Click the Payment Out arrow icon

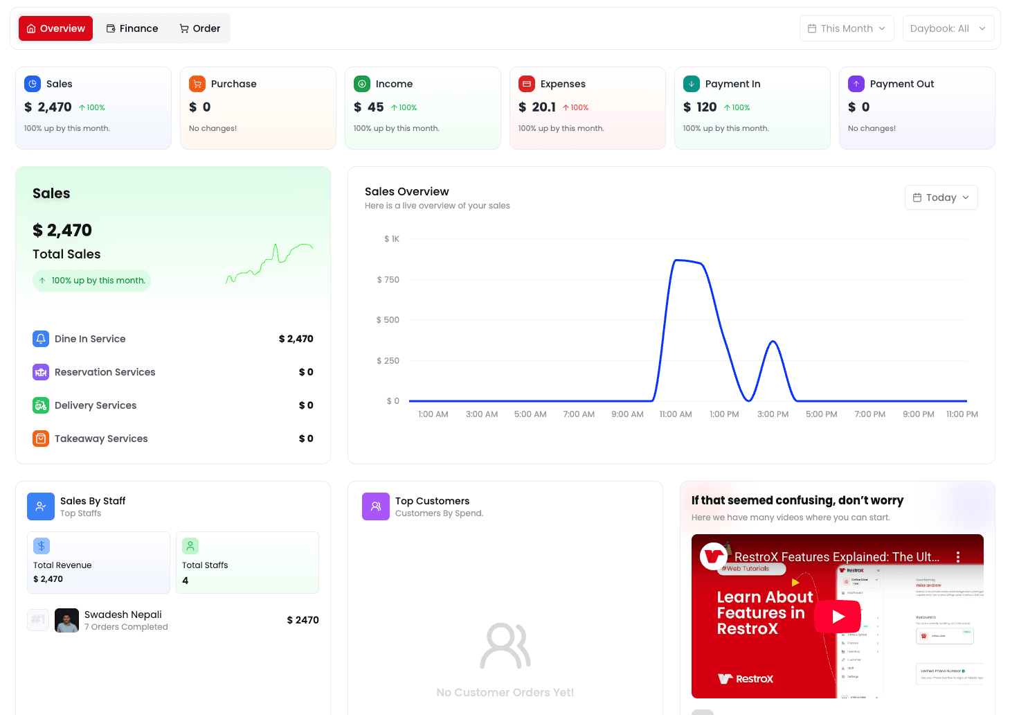click(856, 83)
